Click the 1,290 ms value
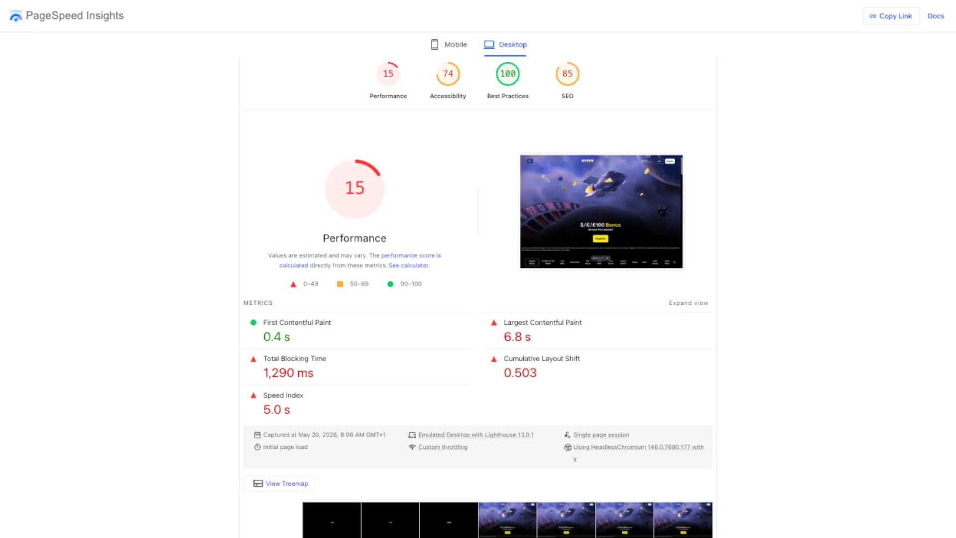The image size is (956, 538). 288,373
